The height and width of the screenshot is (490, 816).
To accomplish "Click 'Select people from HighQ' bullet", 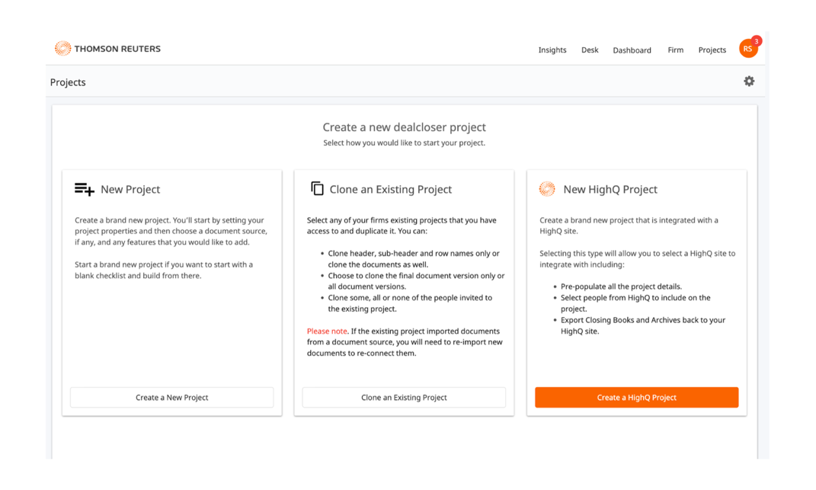I will [635, 303].
